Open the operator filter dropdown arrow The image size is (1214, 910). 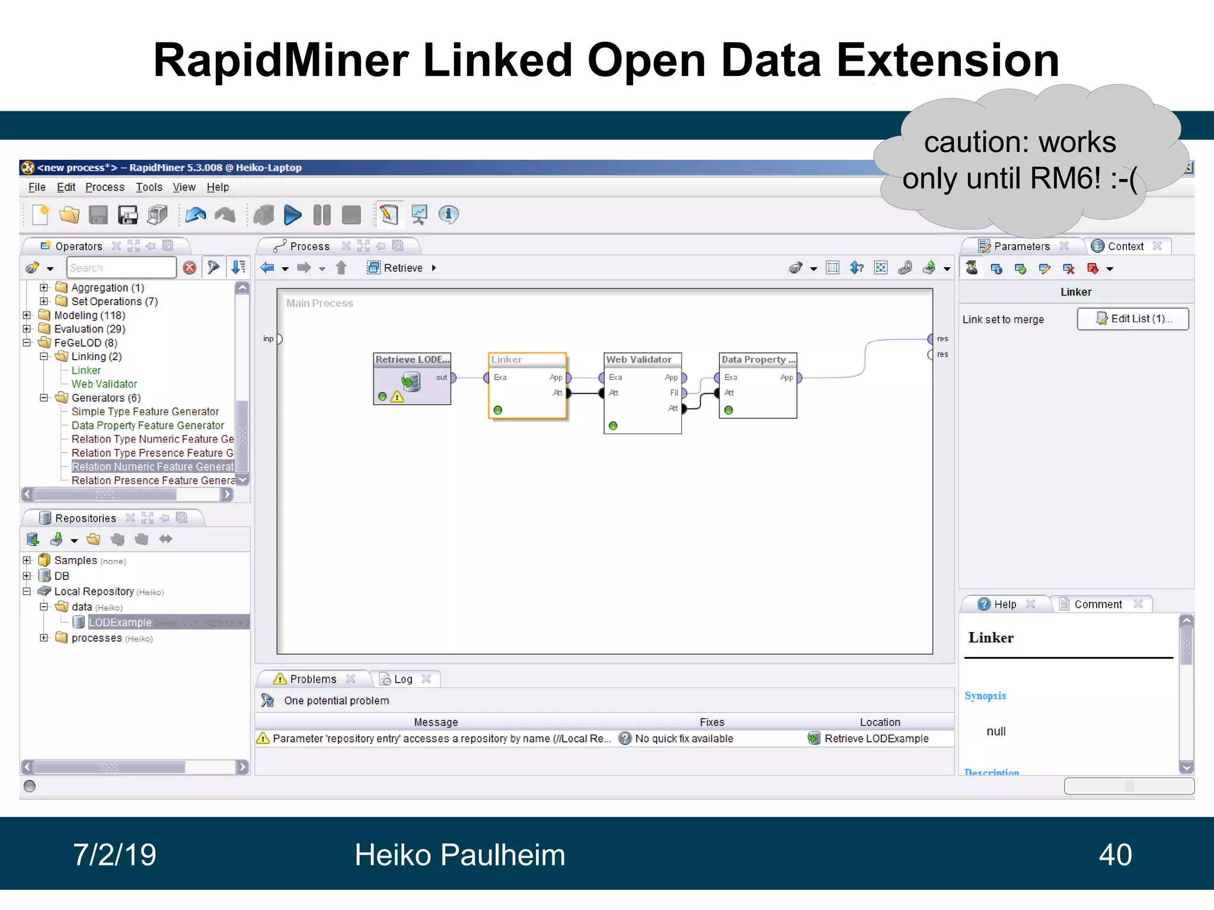(x=50, y=269)
